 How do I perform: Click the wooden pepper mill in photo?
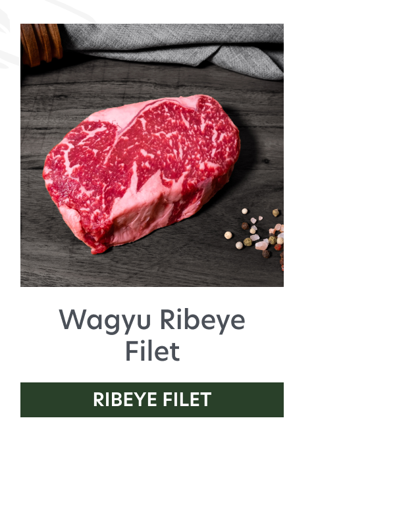click(x=41, y=43)
